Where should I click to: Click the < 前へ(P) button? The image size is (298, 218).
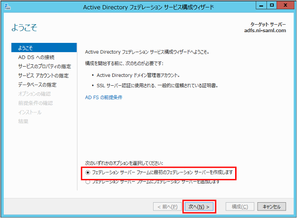click(167, 207)
